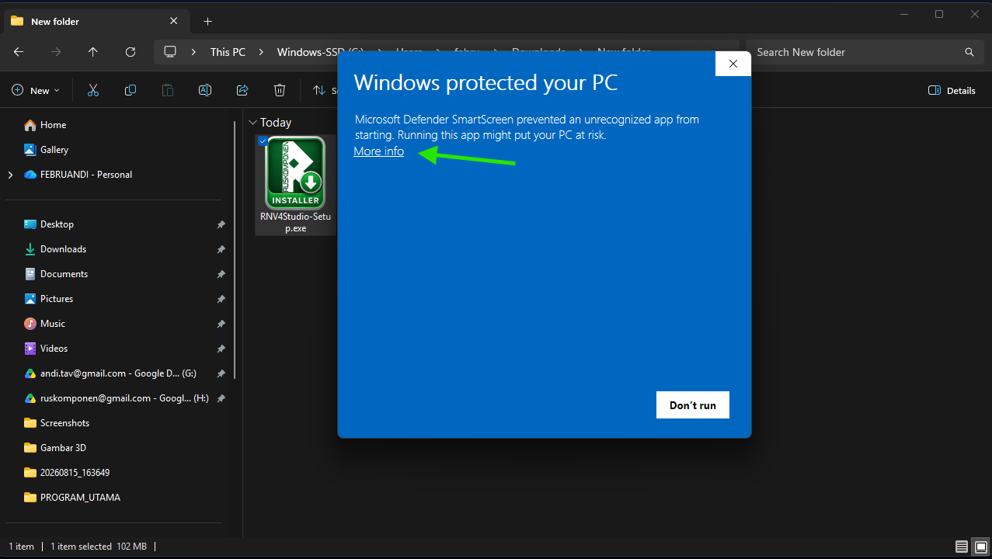Close the SmartScreen dialog with X
This screenshot has width=992, height=559.
(x=733, y=64)
